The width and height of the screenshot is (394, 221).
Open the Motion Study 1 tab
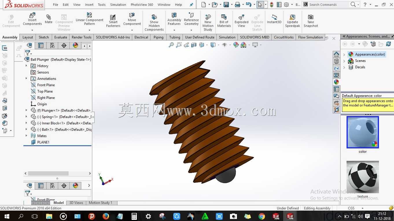100,203
